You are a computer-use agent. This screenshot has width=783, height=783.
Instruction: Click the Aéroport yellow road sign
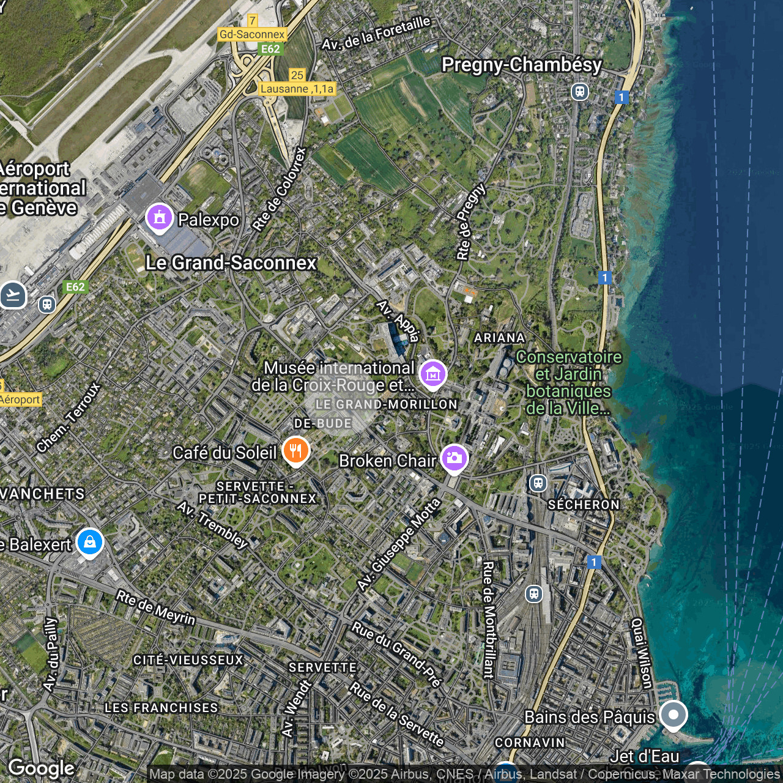[x=20, y=399]
